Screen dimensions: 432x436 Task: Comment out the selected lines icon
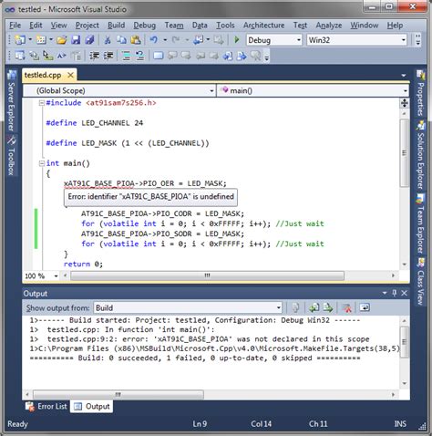[126, 56]
